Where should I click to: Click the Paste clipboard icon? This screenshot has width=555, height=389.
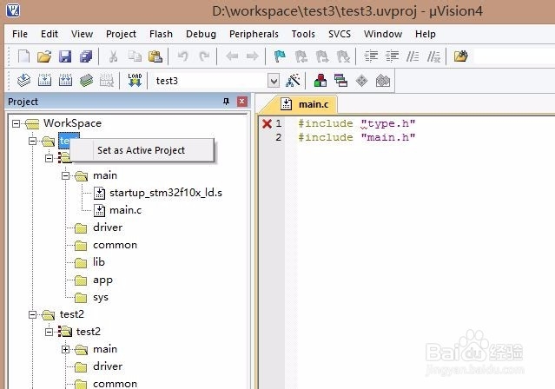click(155, 56)
